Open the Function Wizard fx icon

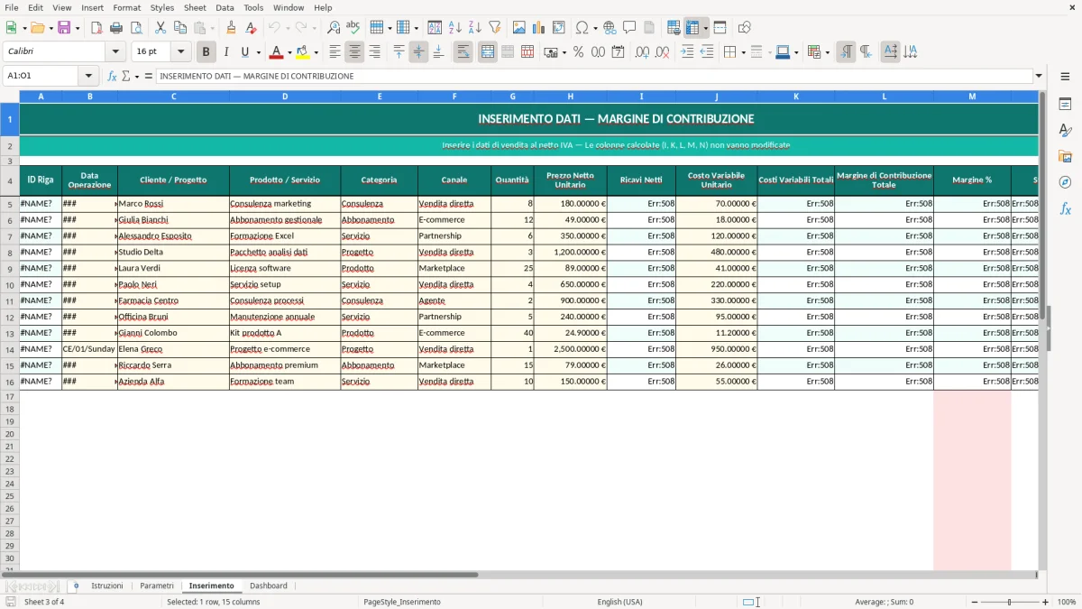click(x=112, y=76)
